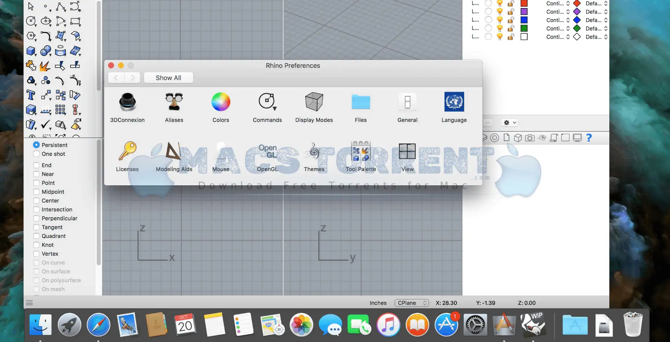Enable Quadrant object snap
The height and width of the screenshot is (342, 670).
36,236
